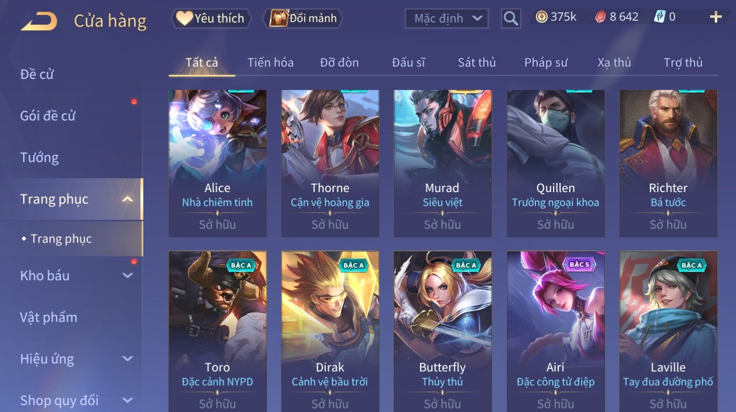Open Yêu thích favorites heart button
The height and width of the screenshot is (412, 736).
[x=211, y=19]
